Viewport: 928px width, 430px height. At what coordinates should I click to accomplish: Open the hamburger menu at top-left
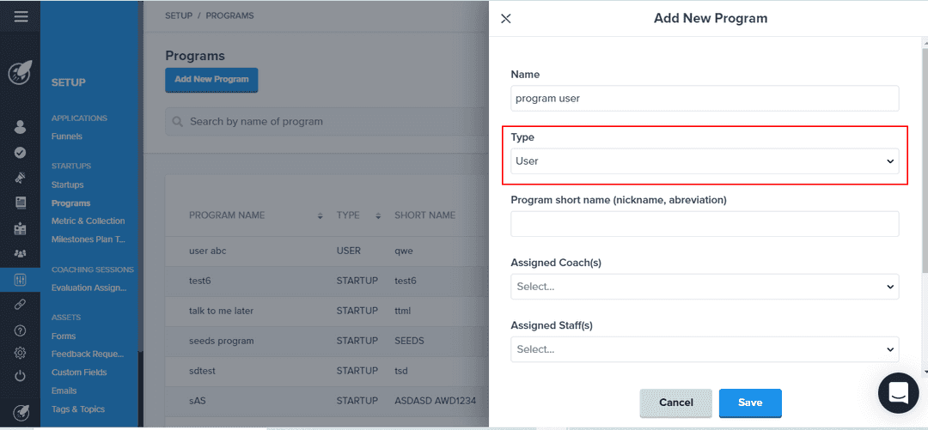pos(21,16)
